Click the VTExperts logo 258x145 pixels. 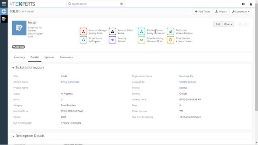[x=22, y=4]
